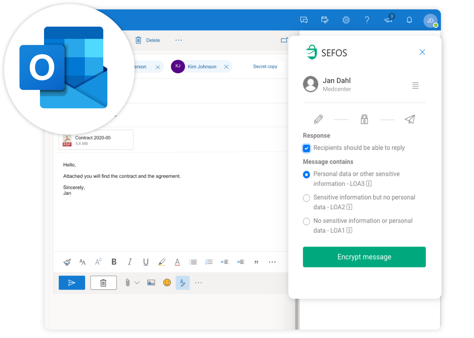474x338 pixels.
Task: Remove the recipient ending in 'erson'
Action: click(x=158, y=67)
